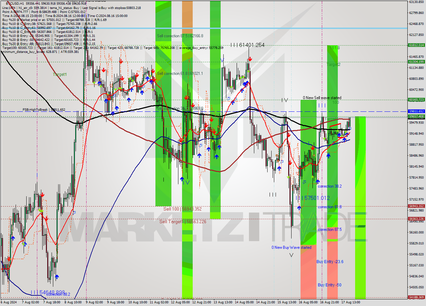Click price axis value 58486.975
This screenshot has height=306, width=426.
pyautogui.click(x=416, y=155)
